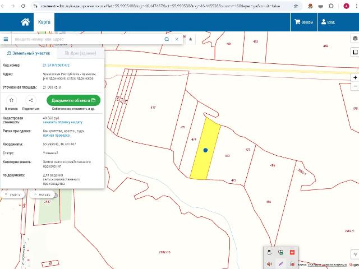Zoom out the map with minus button

tap(355, 86)
